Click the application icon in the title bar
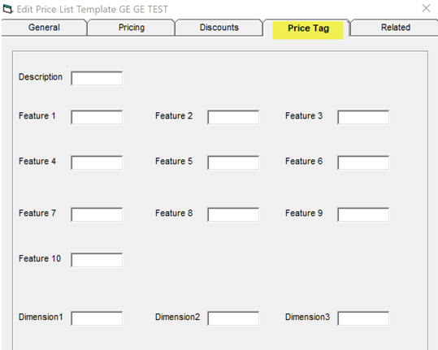The height and width of the screenshot is (350, 438). tap(8, 9)
